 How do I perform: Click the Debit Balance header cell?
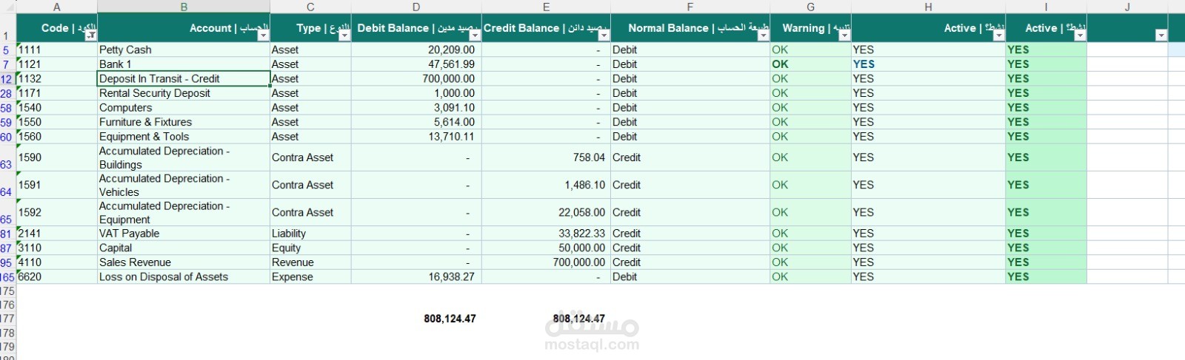coord(416,28)
